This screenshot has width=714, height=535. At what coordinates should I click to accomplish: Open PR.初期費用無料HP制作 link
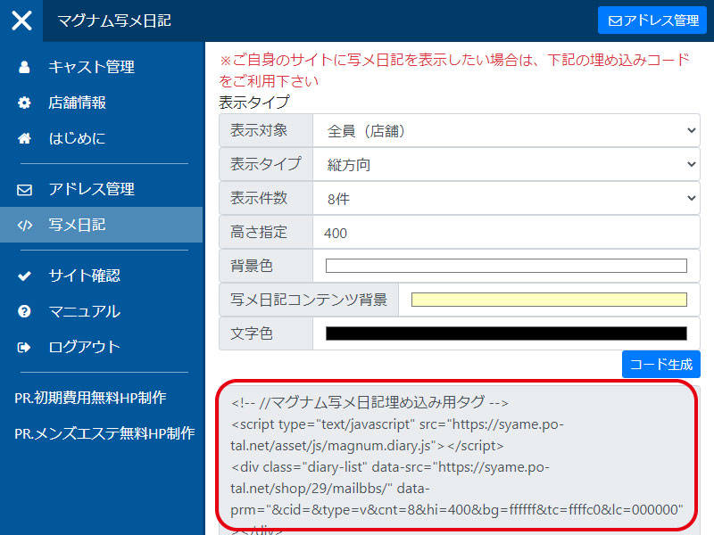(90, 398)
